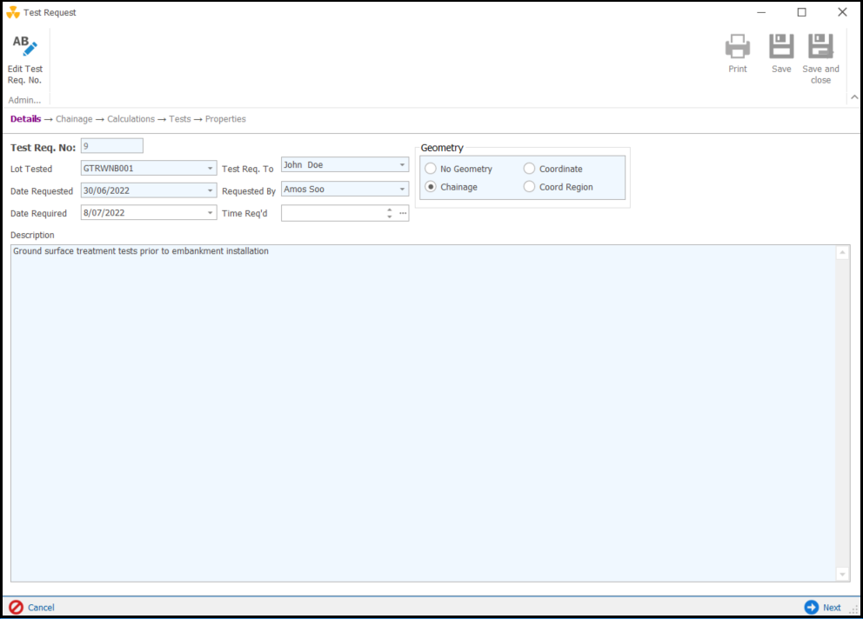Expand the Lot Tested dropdown

[x=210, y=169]
